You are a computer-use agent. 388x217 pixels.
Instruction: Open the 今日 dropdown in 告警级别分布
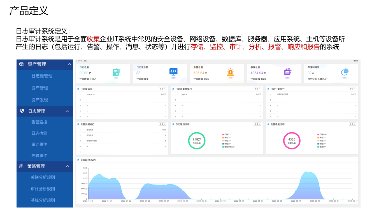[x=352, y=124]
